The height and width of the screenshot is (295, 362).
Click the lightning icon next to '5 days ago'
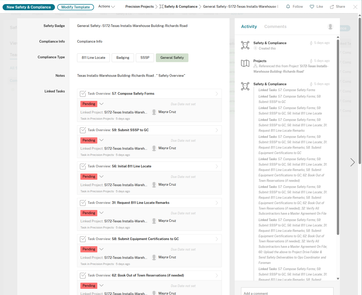pyautogui.click(x=311, y=43)
